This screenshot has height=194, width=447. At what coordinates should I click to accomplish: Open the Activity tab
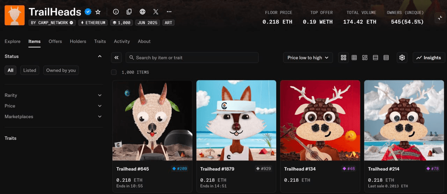point(122,41)
